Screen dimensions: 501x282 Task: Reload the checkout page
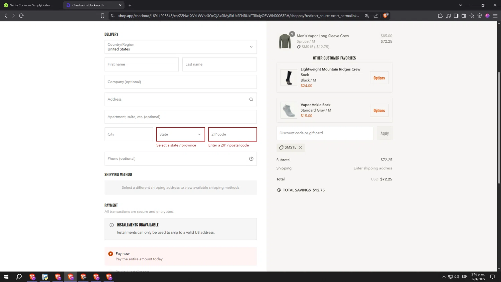point(21,16)
